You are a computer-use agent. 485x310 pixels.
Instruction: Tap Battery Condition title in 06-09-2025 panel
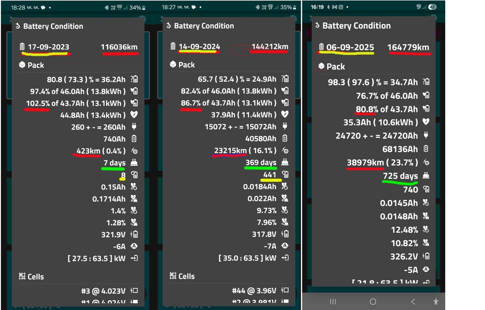tap(356, 26)
